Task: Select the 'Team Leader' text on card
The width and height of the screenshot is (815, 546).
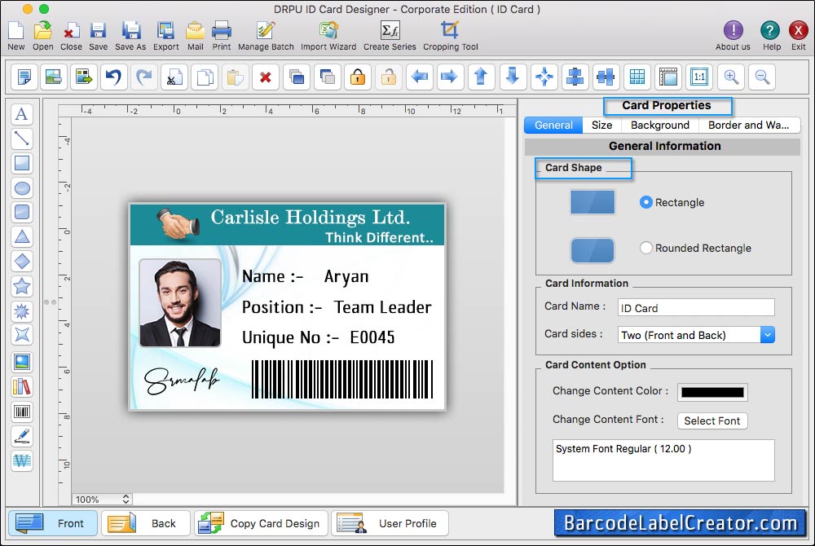Action: [x=382, y=307]
